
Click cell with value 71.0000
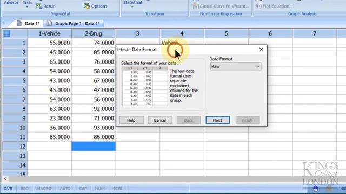tap(94, 119)
